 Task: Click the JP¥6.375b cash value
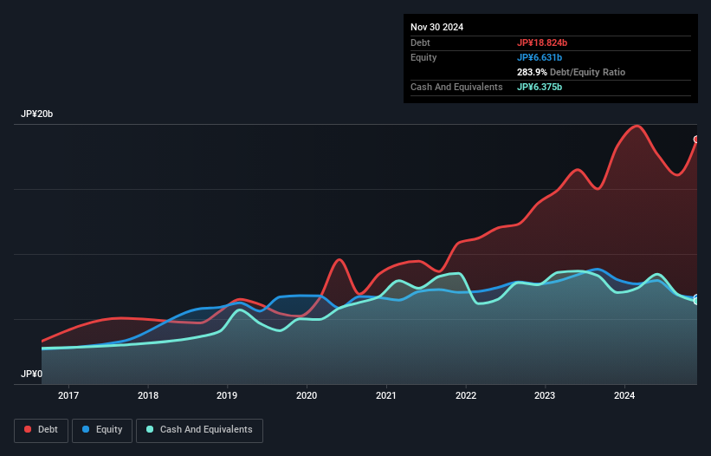540,87
